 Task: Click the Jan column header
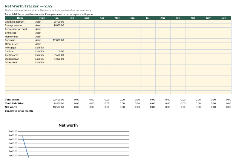(x=56, y=18)
